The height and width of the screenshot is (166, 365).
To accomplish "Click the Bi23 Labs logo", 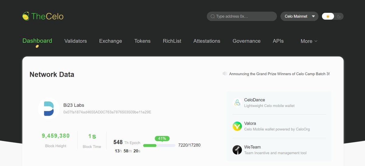I will click(x=49, y=109).
